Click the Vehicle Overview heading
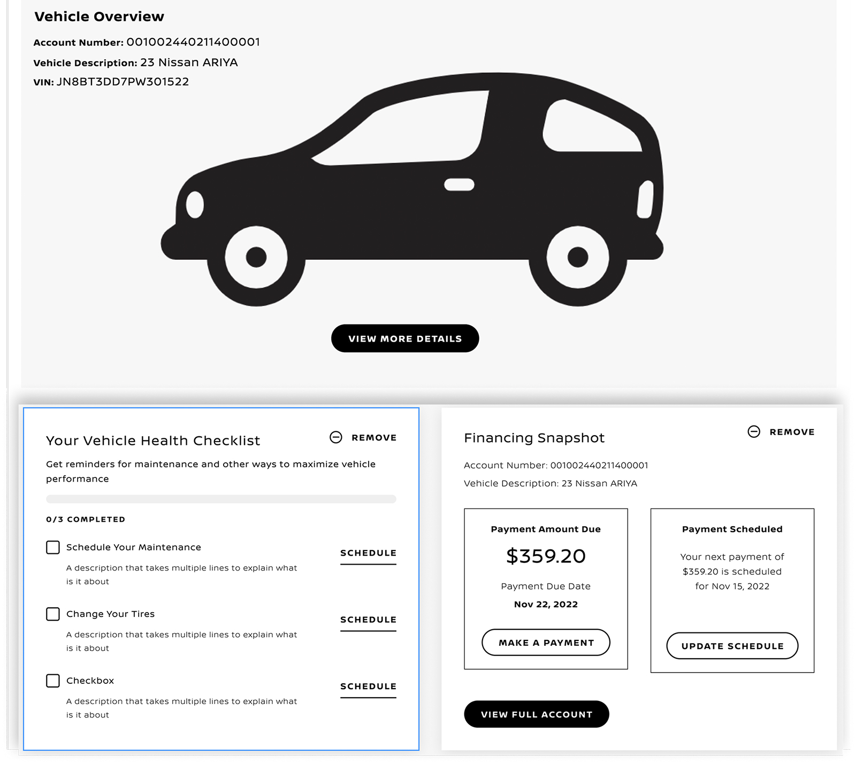This screenshot has height=764, width=856. click(x=99, y=16)
